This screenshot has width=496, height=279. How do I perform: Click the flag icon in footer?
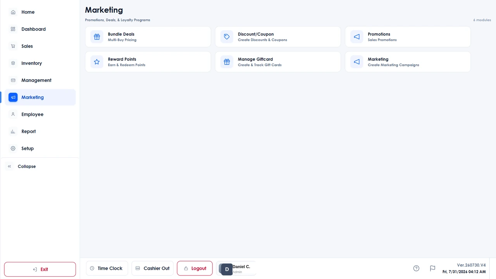[x=432, y=268]
